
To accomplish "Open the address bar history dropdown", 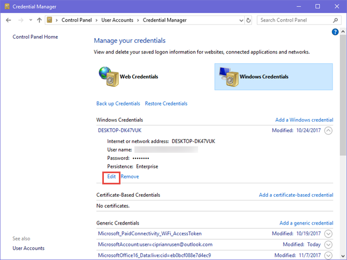I will pos(241,20).
